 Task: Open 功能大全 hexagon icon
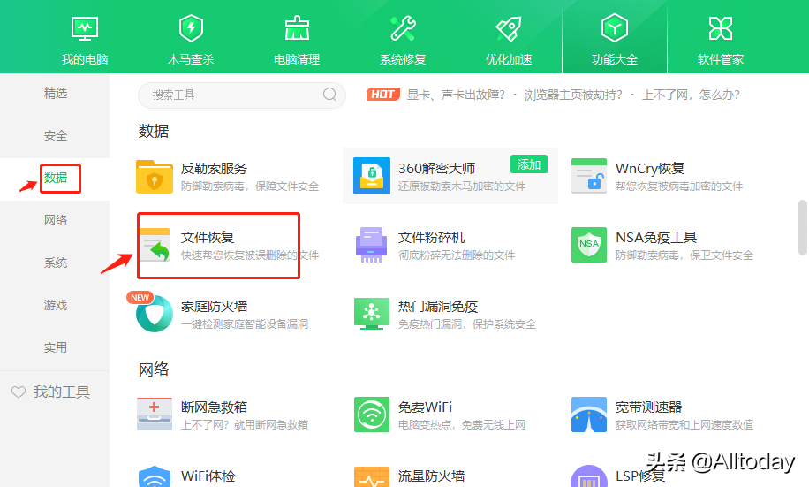(x=615, y=28)
